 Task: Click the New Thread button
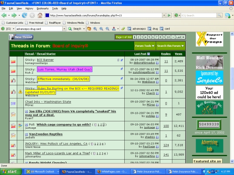coord(21,37)
